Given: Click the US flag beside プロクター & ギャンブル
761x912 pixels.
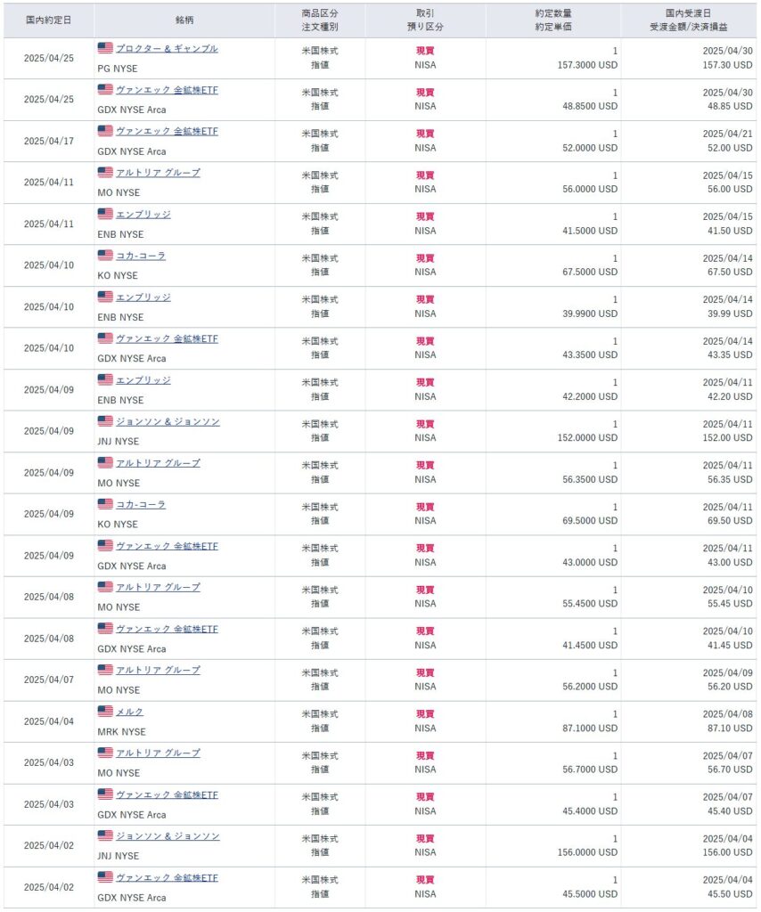Looking at the screenshot, I should tap(105, 48).
